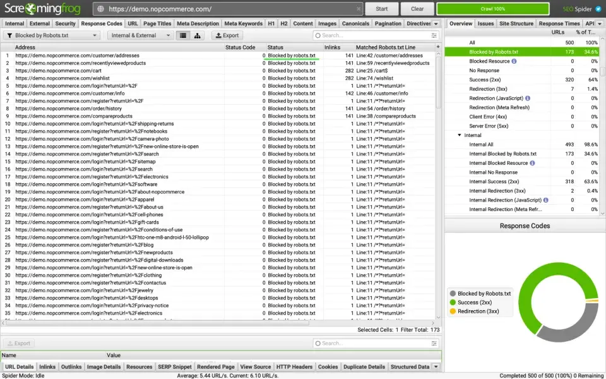Click green Success (2xx) legend dot
This screenshot has width=606, height=379.
click(x=453, y=303)
